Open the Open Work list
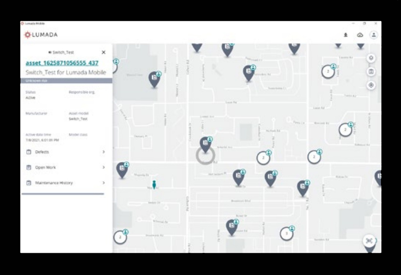This screenshot has height=275, width=401. pos(66,167)
